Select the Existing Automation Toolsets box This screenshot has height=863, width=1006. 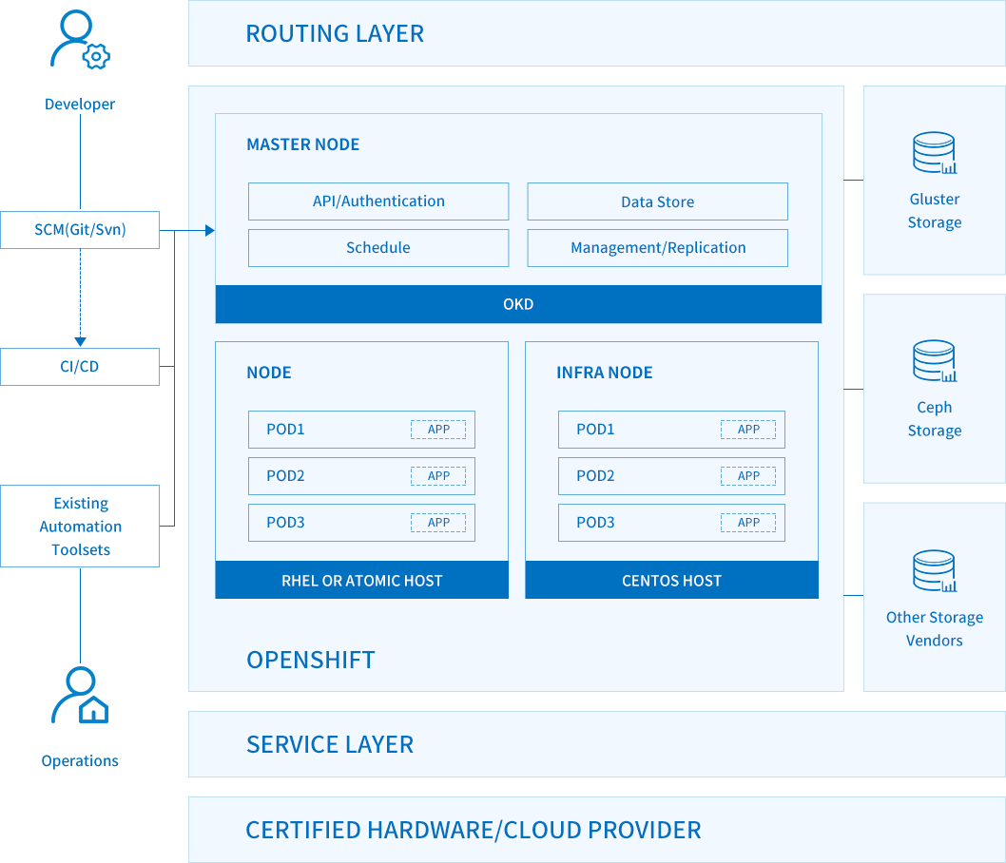point(80,526)
